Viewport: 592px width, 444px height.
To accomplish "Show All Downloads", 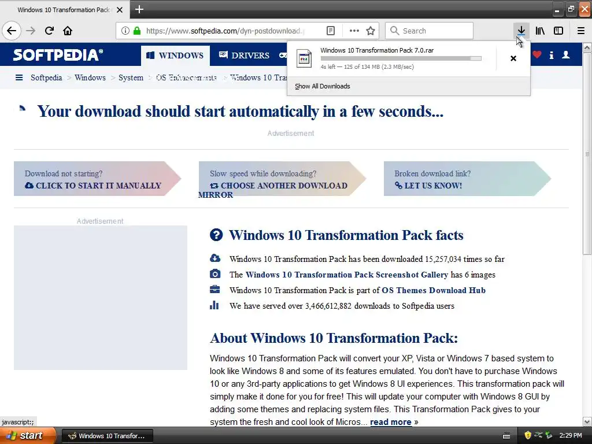I will tap(322, 86).
